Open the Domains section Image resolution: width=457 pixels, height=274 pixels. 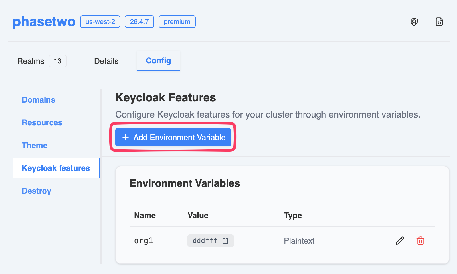click(38, 100)
